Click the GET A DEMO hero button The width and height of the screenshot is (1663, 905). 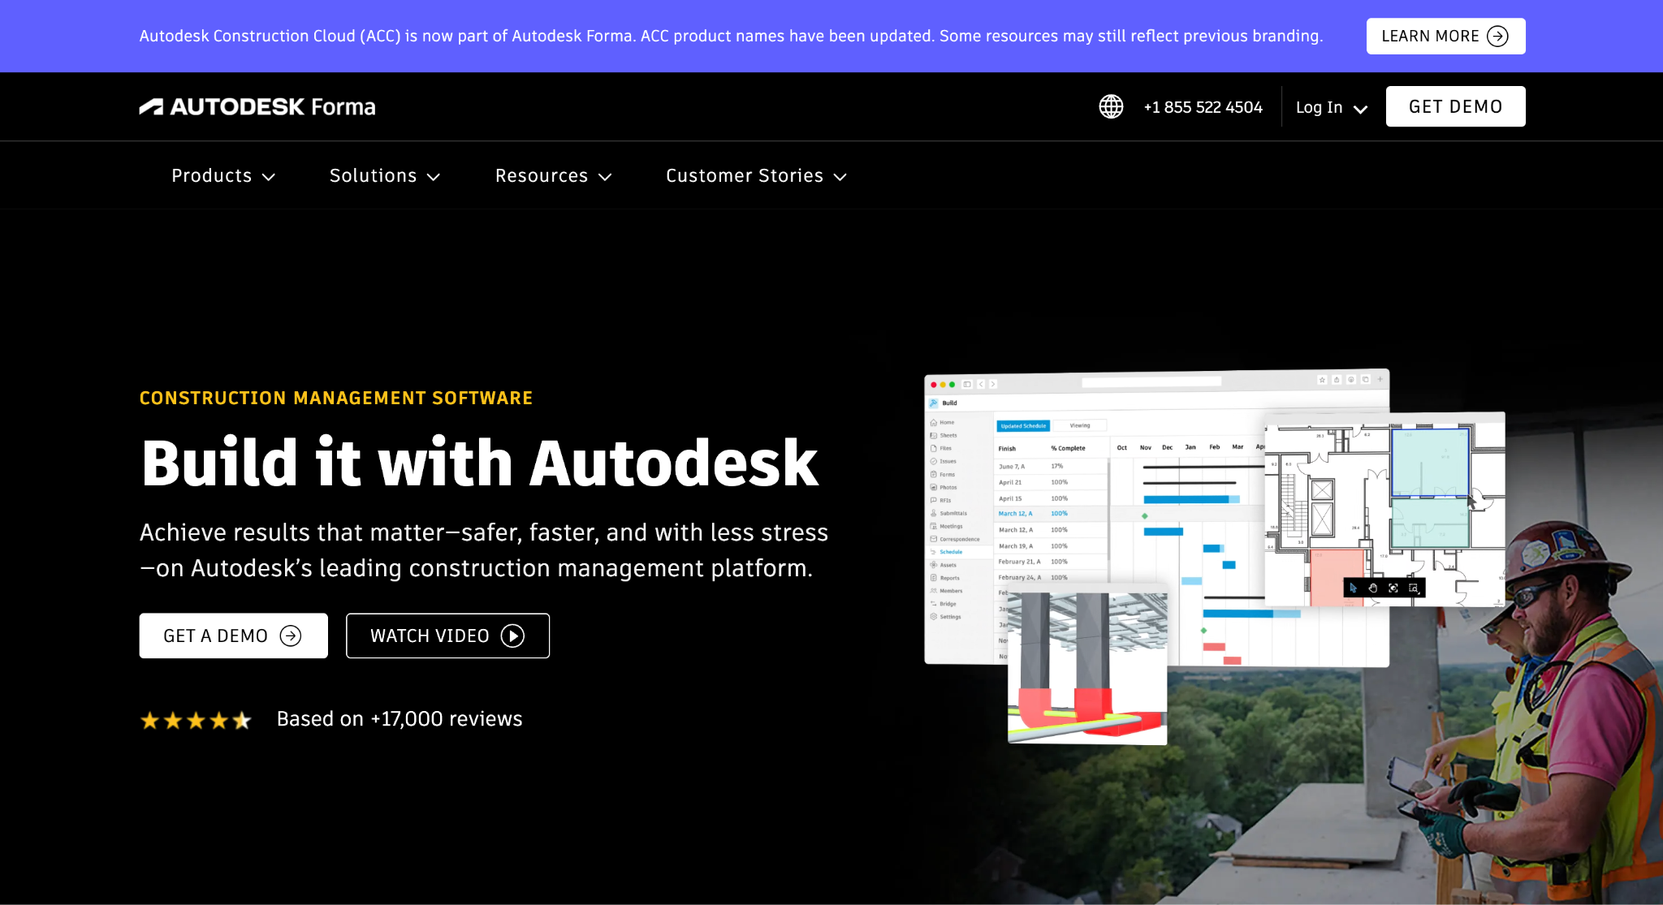[234, 636]
